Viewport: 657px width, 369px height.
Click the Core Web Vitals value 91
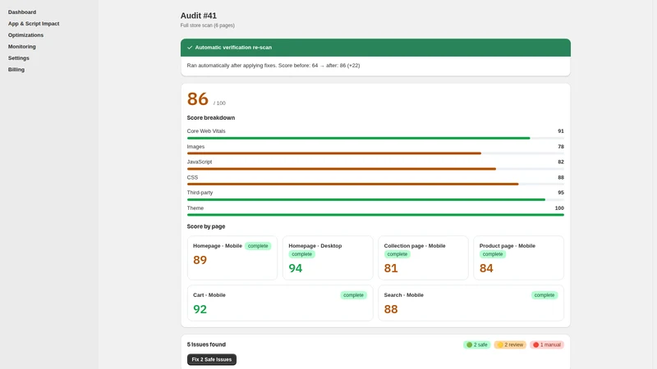coord(561,131)
